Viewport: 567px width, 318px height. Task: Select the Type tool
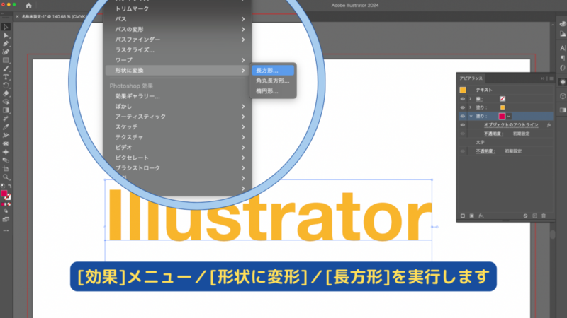pyautogui.click(x=6, y=77)
